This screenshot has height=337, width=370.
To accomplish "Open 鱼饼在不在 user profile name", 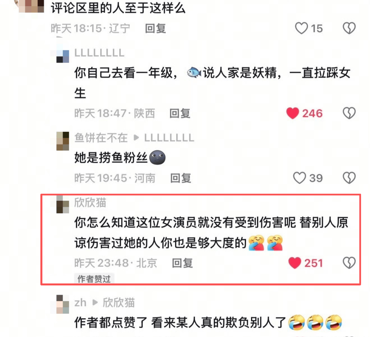I will (x=101, y=138).
